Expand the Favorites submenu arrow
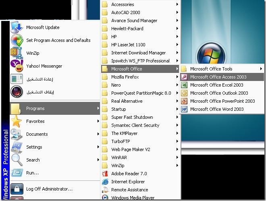Image resolution: width=266 pixels, height=201 pixels. point(98,121)
